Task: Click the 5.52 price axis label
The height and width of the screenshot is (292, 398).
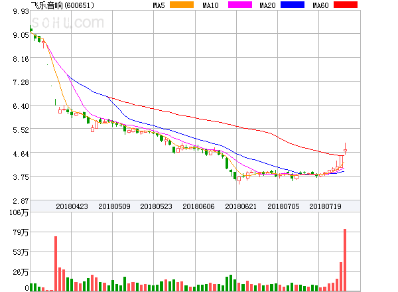Action: [21, 130]
